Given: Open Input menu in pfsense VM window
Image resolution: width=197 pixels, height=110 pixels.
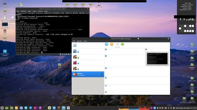Looking at the screenshot, I should coord(34,11).
